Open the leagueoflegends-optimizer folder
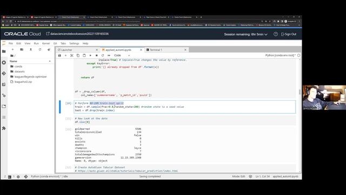This screenshot has height=195, width=346. coord(30,76)
